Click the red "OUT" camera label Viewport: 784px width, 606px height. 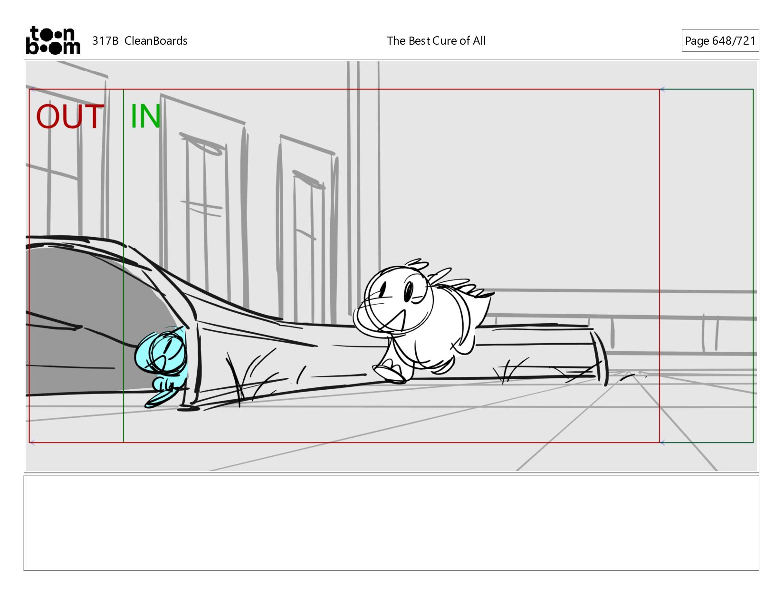(70, 116)
